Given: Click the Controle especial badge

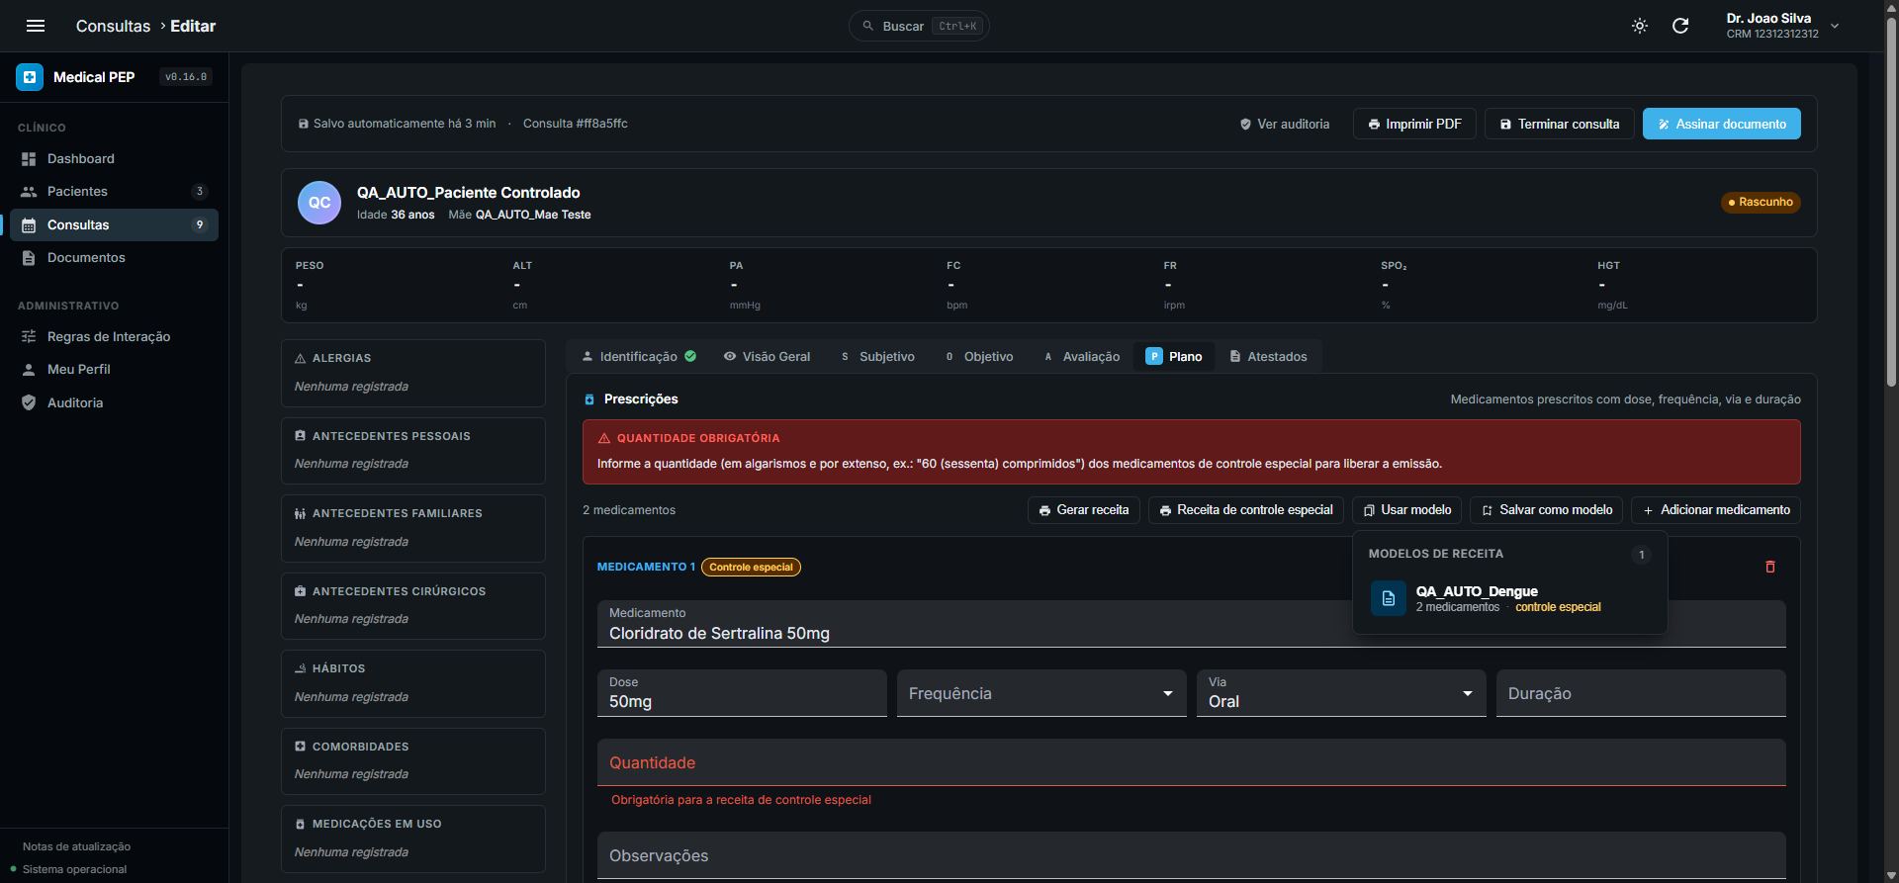Looking at the screenshot, I should click(751, 567).
